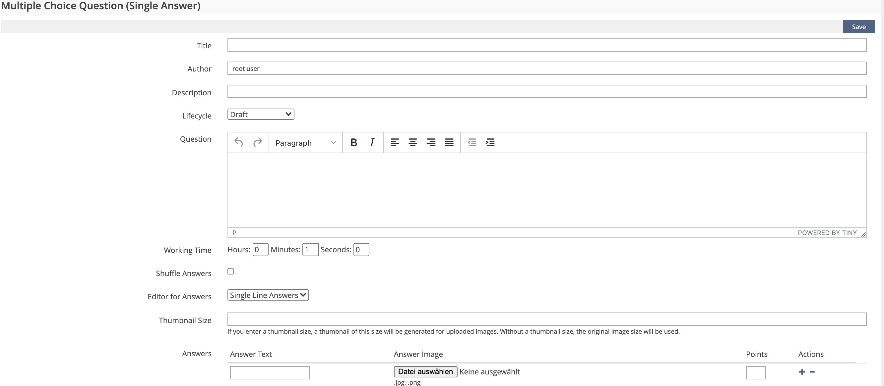The image size is (884, 386).
Task: Add answer row with plus icon
Action: tap(802, 372)
